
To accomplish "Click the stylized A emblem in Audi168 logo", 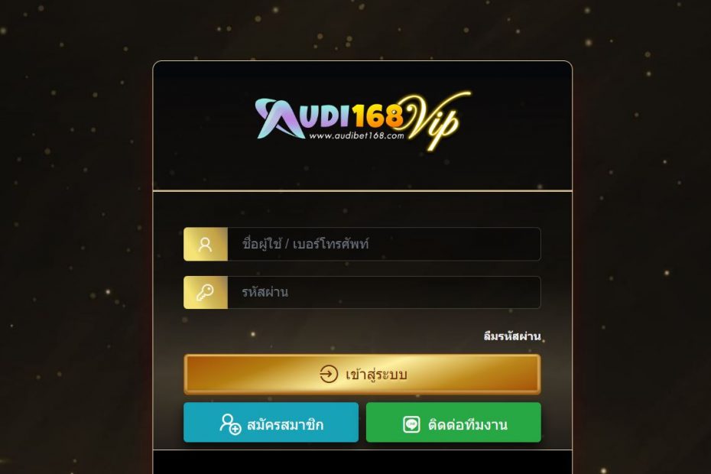I will 278,118.
